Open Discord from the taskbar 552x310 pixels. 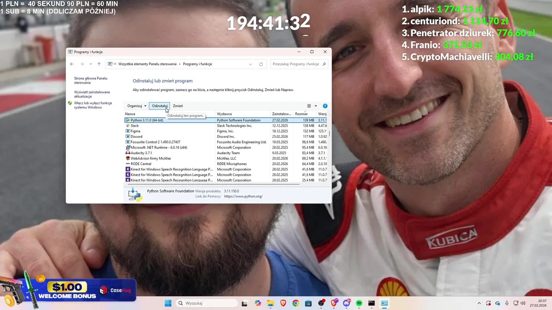[x=347, y=303]
